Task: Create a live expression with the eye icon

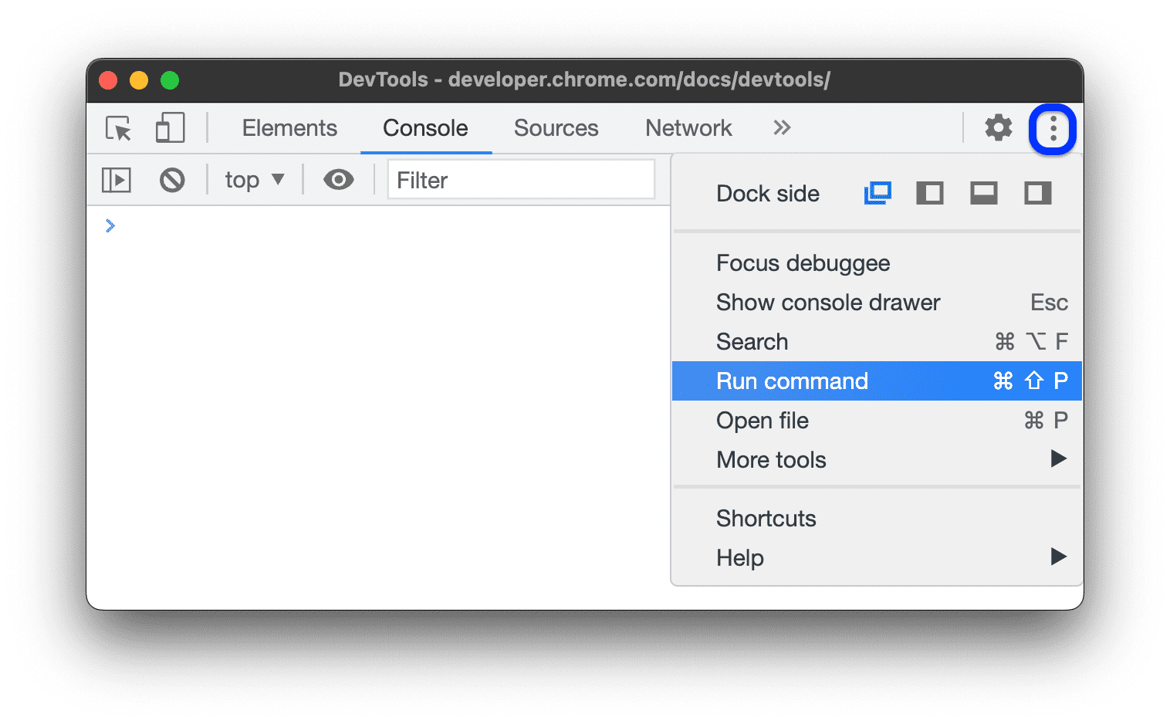Action: [338, 179]
